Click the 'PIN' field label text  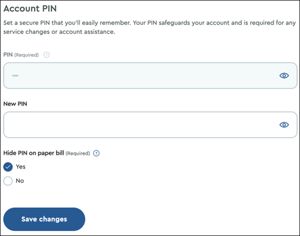(8, 55)
